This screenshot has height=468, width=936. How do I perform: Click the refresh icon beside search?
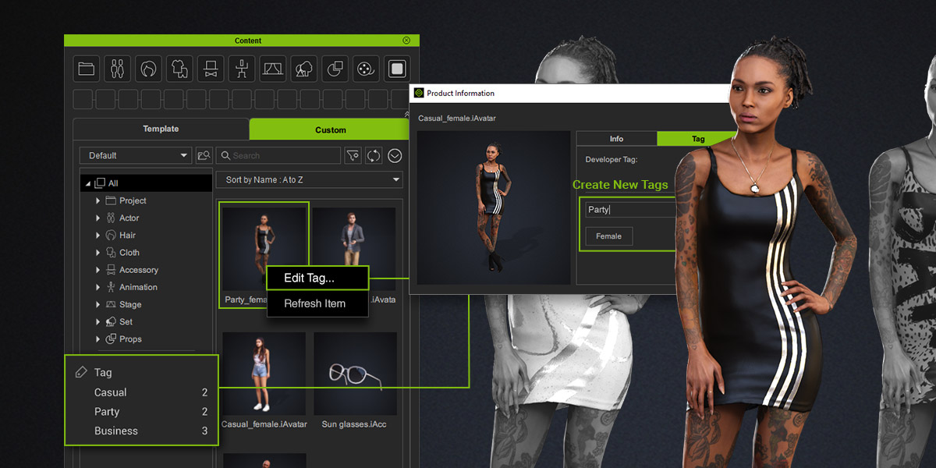374,155
